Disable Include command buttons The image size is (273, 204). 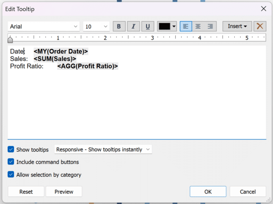(x=11, y=162)
